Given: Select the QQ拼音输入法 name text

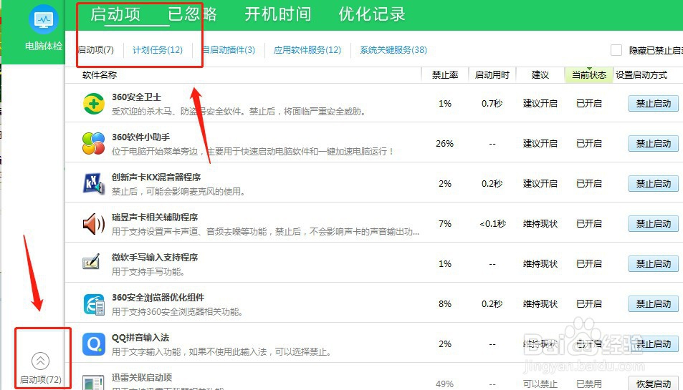Looking at the screenshot, I should 140,337.
